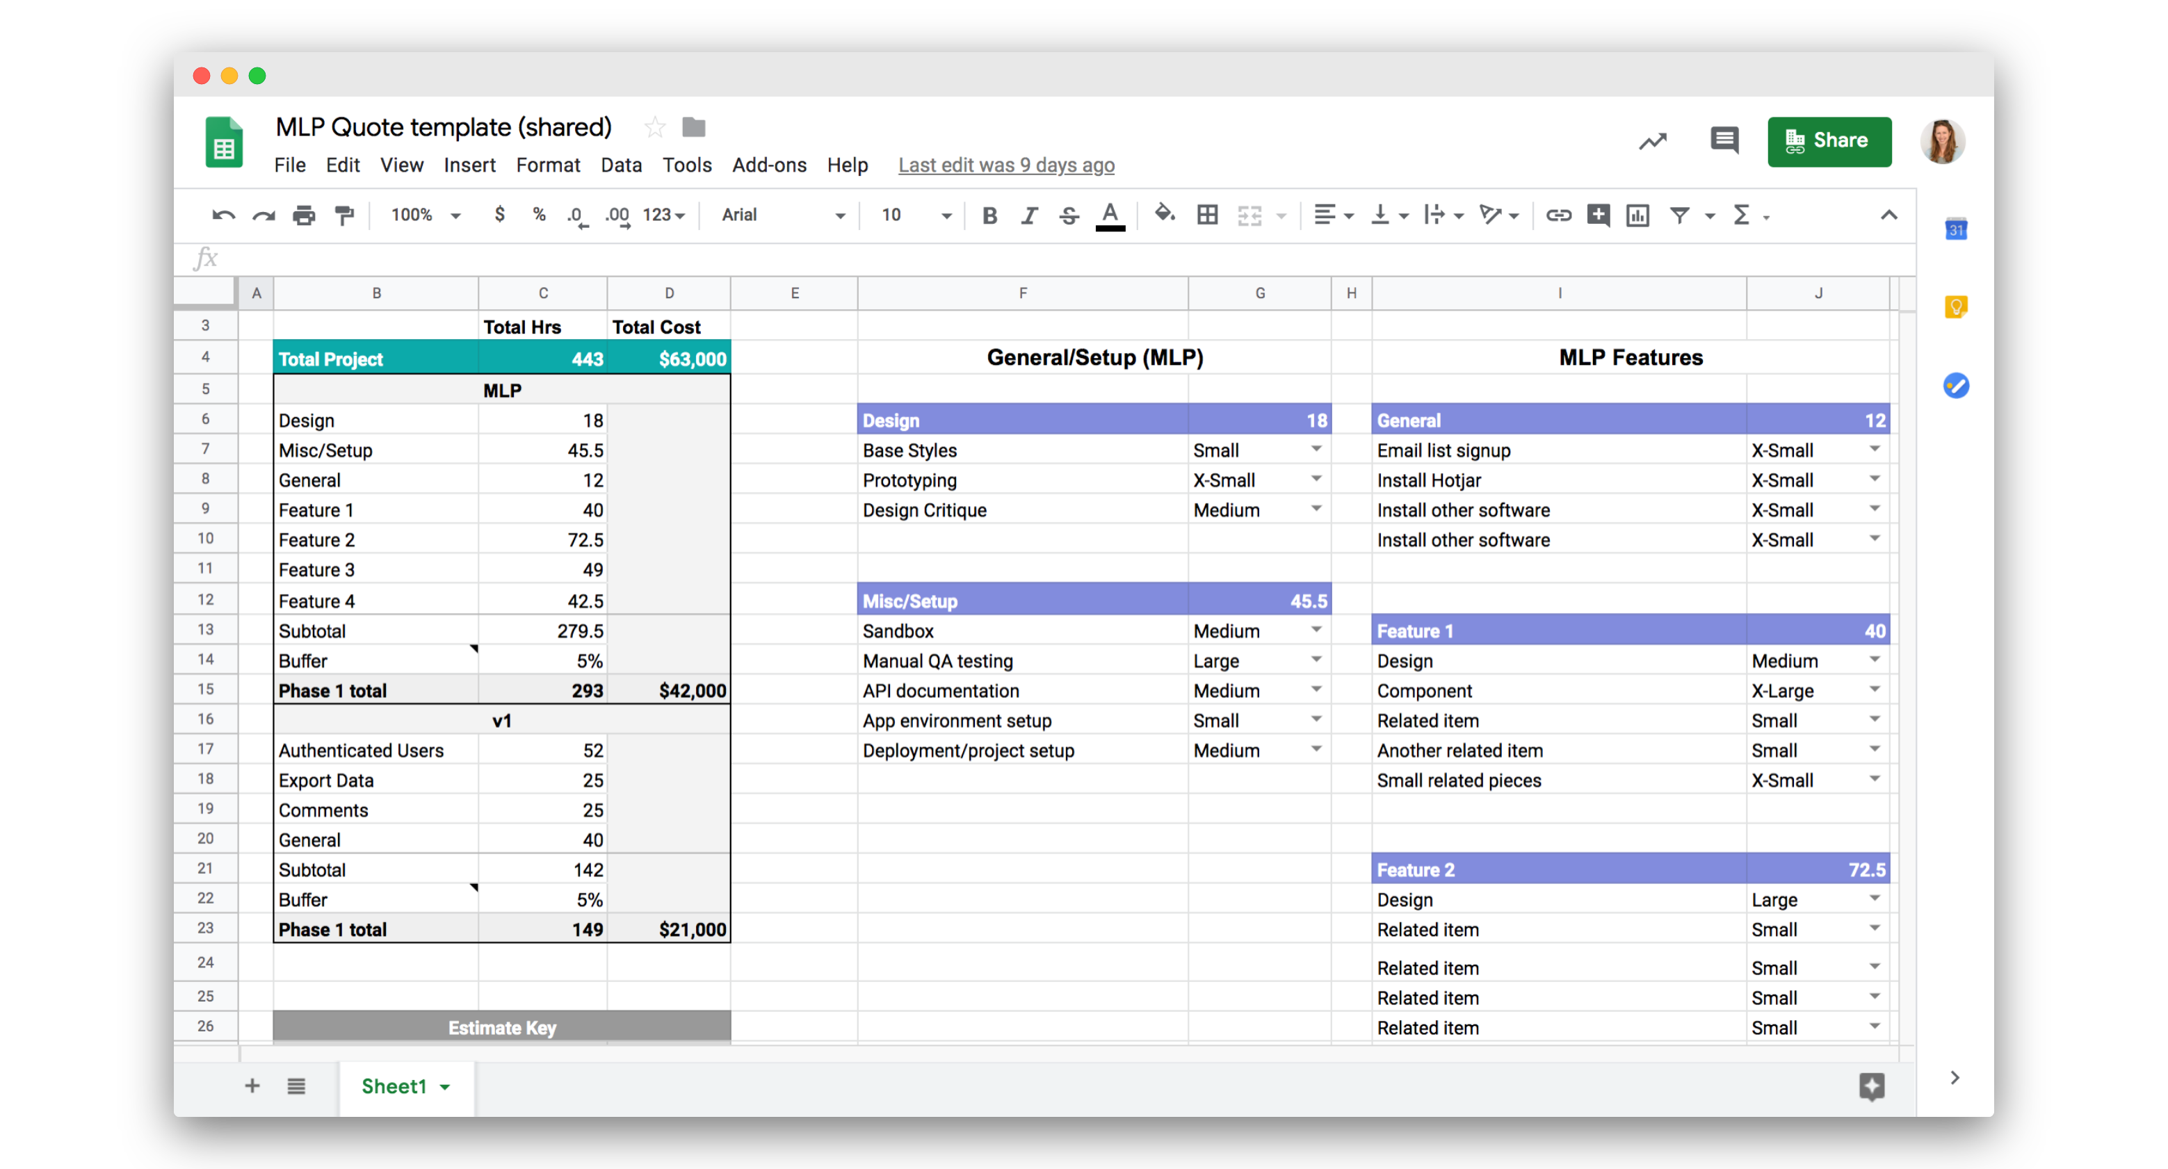Click the document title MLP Quote template
The height and width of the screenshot is (1169, 2168).
pos(443,127)
